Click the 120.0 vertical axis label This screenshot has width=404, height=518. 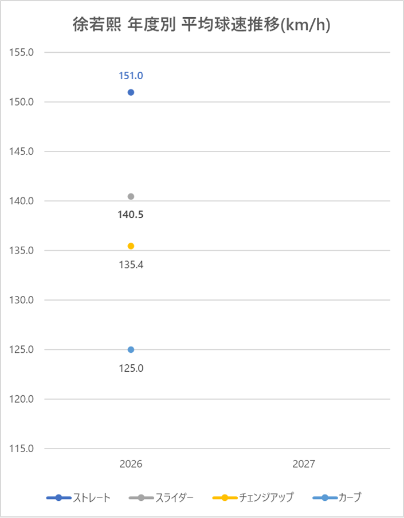coord(23,399)
